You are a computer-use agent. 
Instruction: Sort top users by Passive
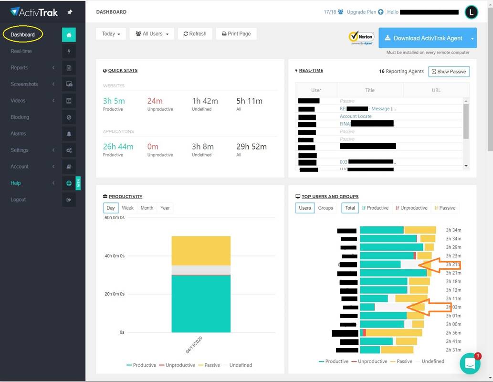pyautogui.click(x=445, y=208)
